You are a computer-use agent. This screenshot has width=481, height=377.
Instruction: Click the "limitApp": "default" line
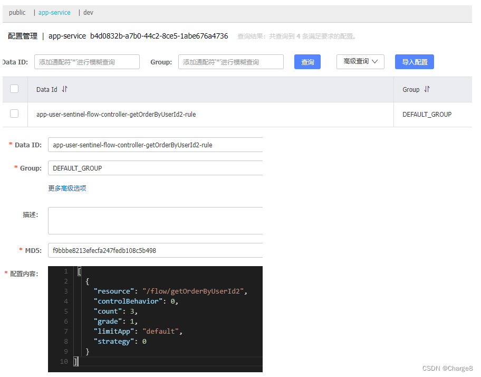(x=138, y=331)
